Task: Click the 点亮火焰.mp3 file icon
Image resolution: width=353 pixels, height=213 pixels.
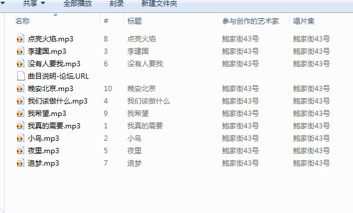Action: point(20,38)
